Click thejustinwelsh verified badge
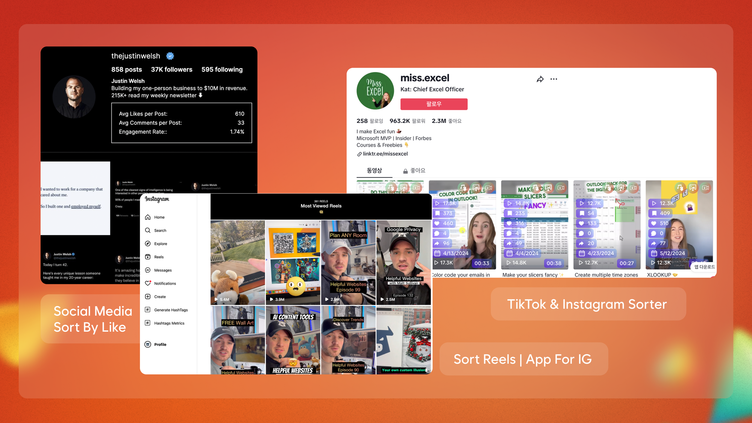 [170, 56]
